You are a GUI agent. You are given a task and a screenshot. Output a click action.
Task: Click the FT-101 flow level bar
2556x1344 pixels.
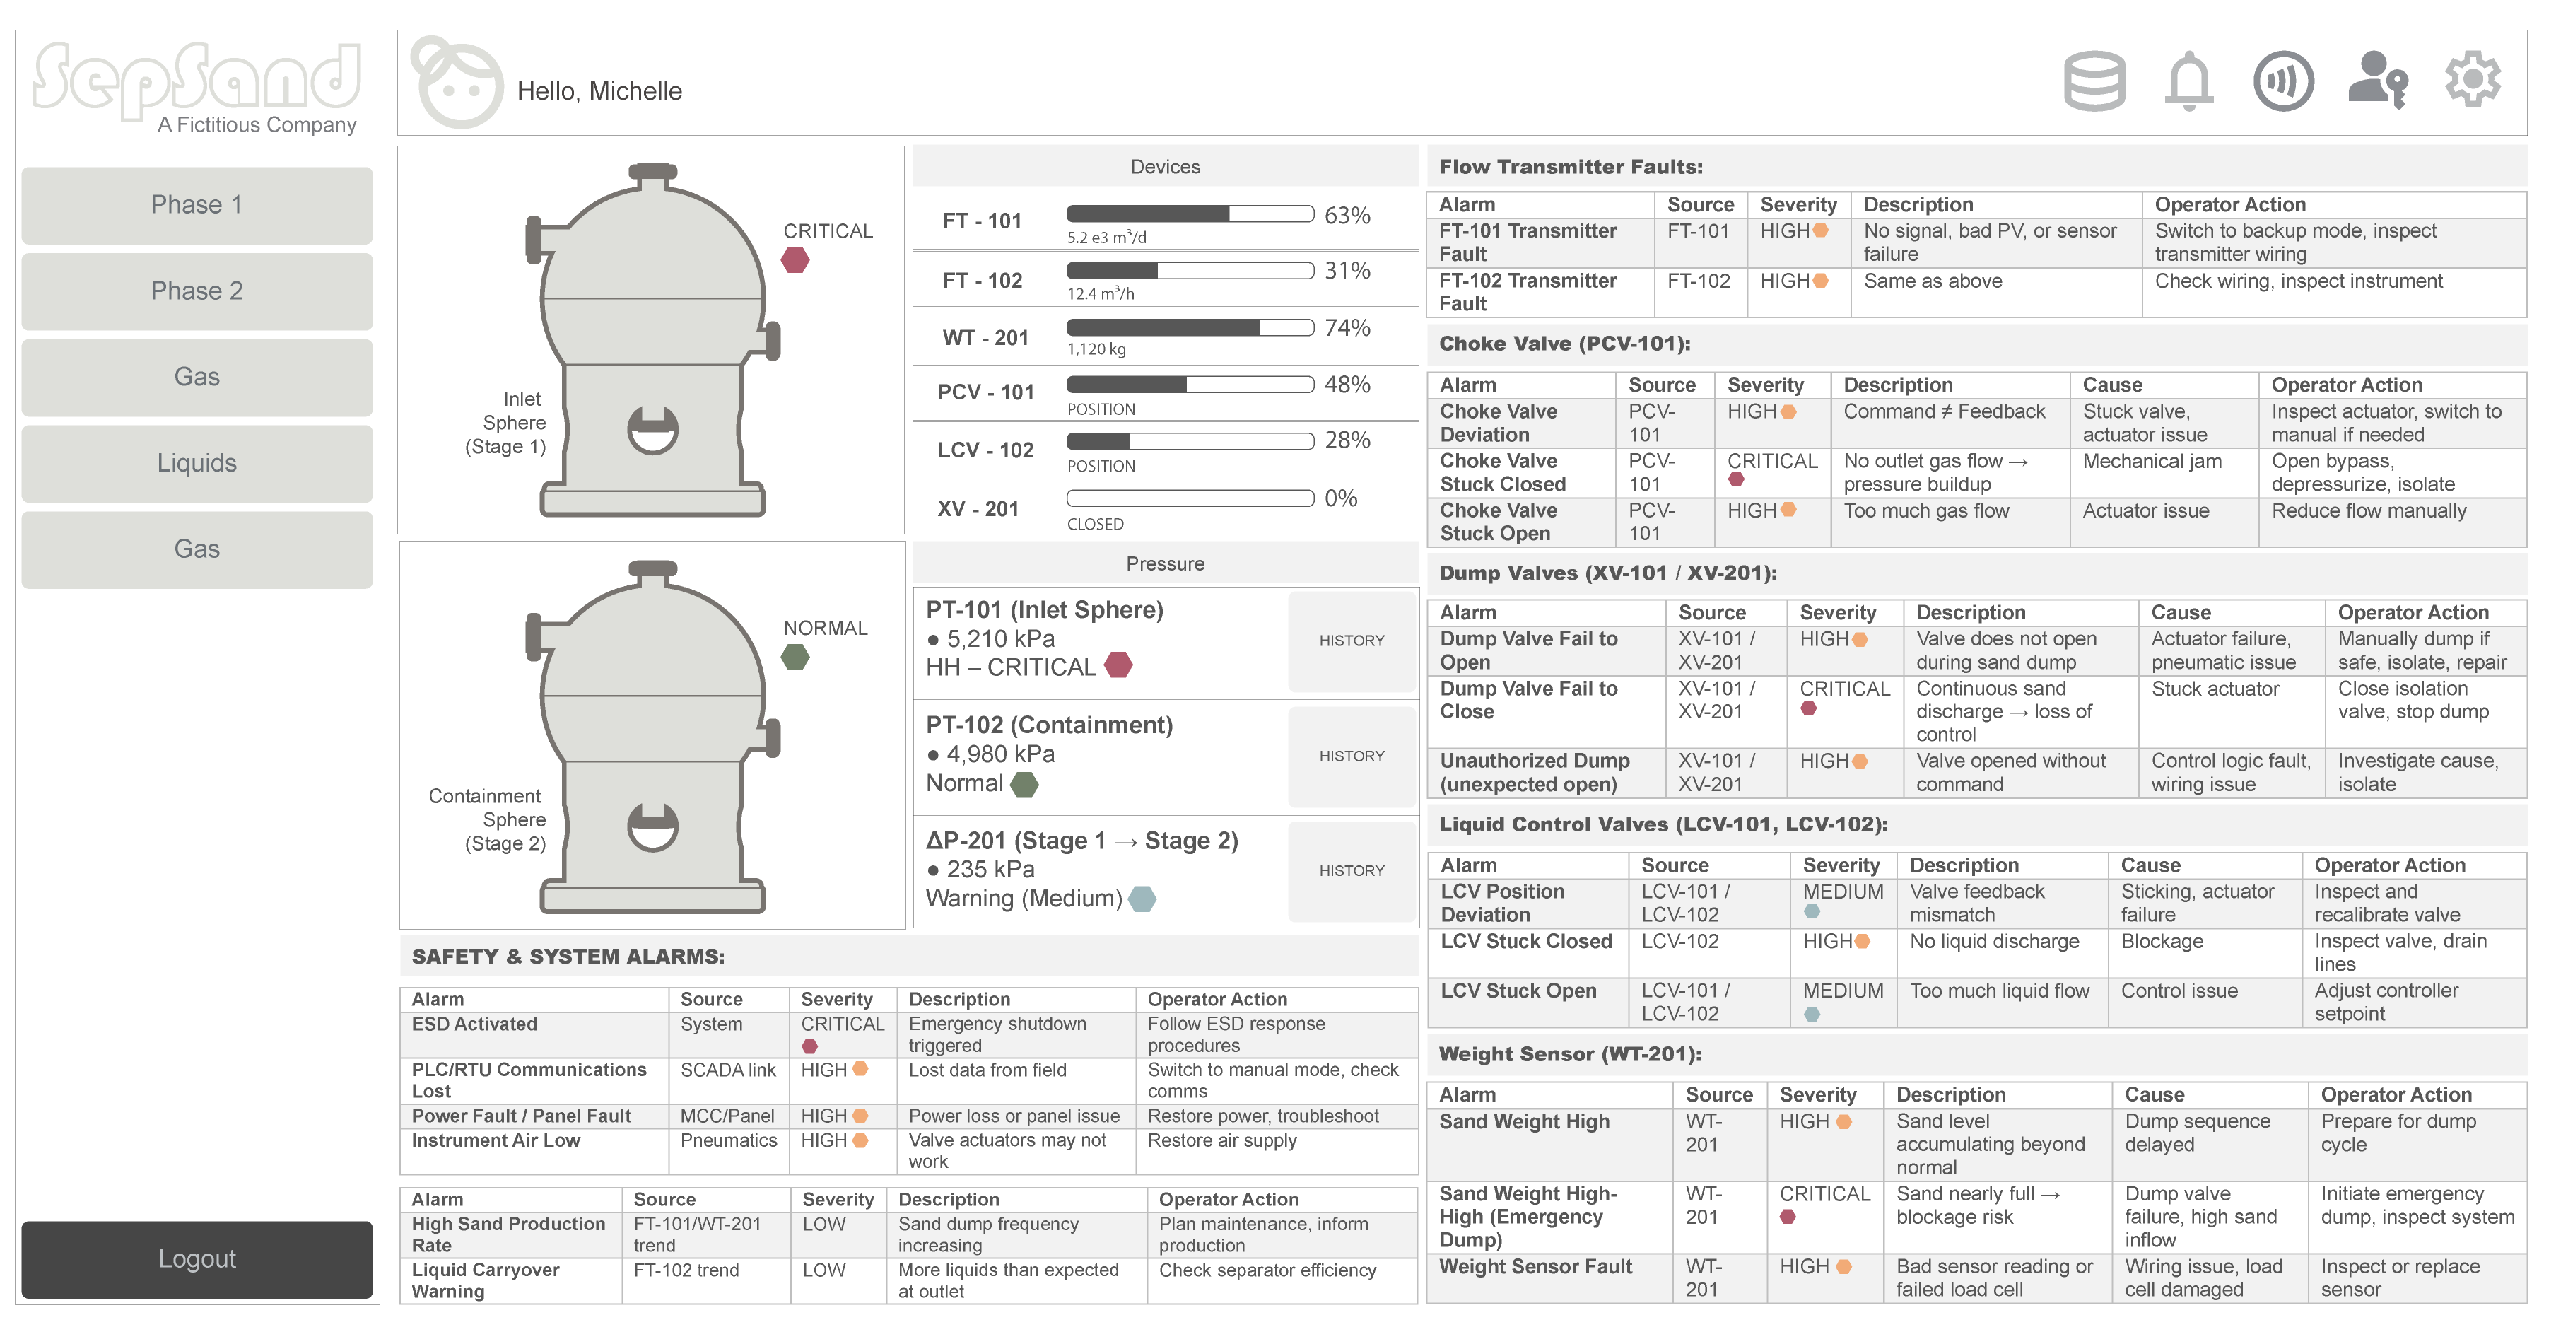tap(1190, 214)
